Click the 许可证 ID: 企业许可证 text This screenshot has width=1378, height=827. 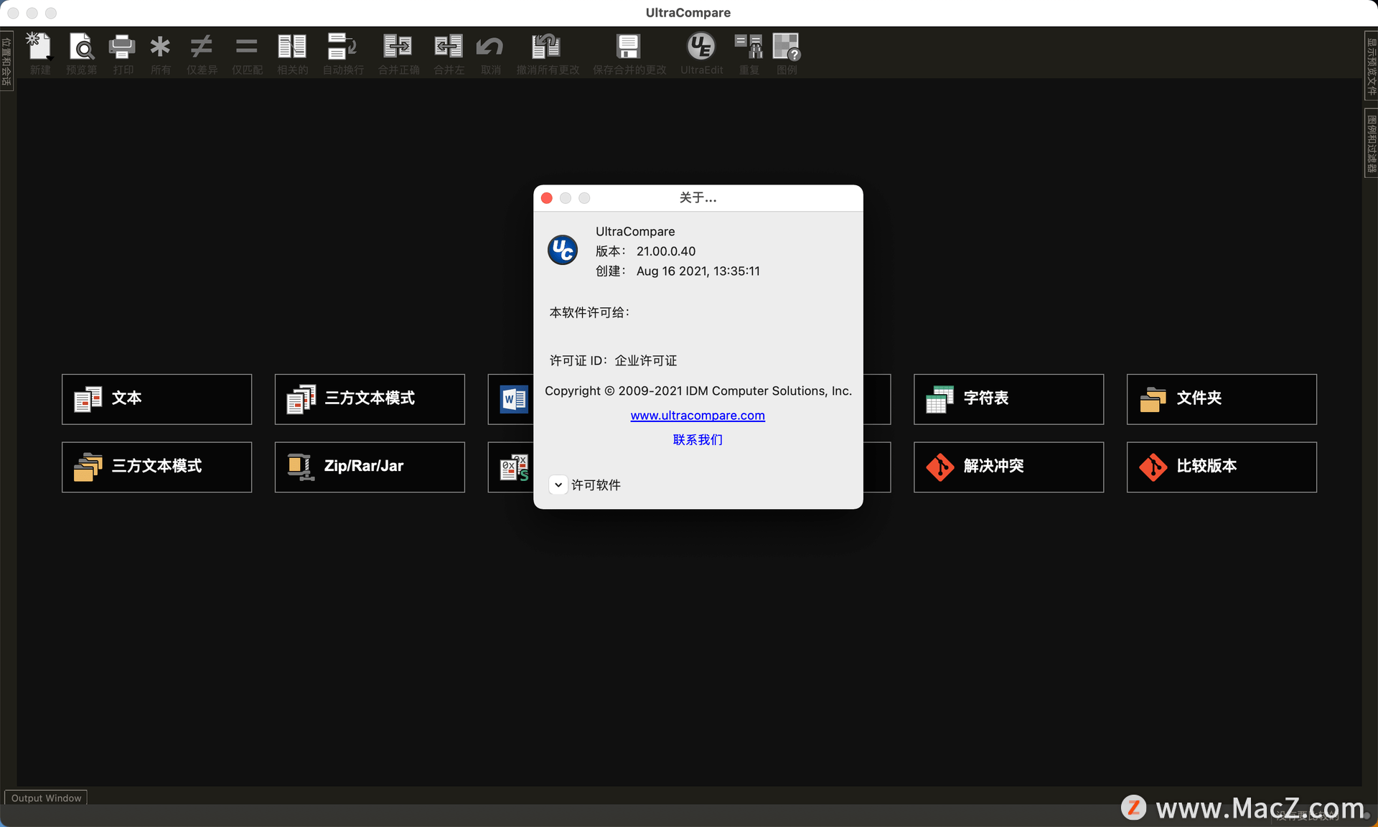pyautogui.click(x=614, y=360)
